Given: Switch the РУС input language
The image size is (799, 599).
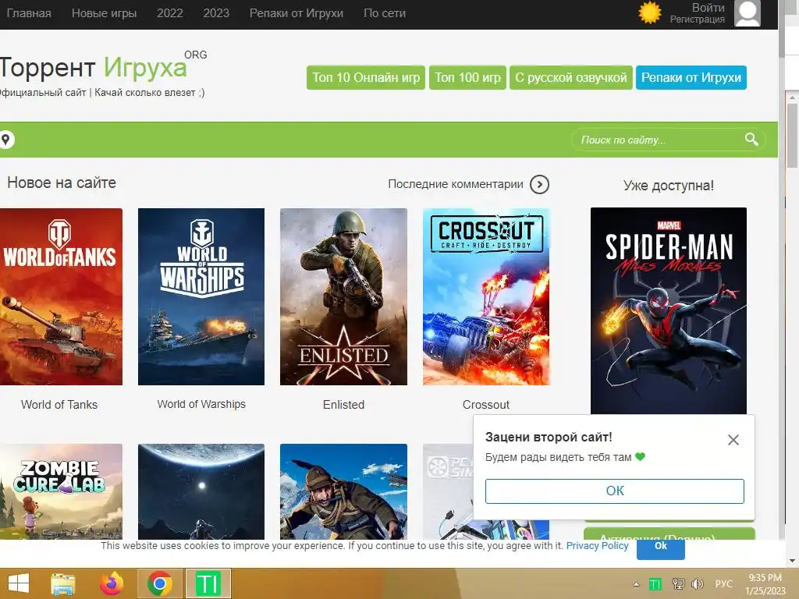Looking at the screenshot, I should click(723, 583).
